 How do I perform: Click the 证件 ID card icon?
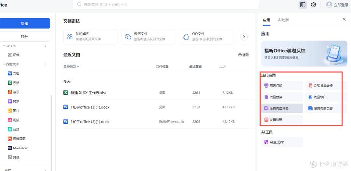coord(10,55)
